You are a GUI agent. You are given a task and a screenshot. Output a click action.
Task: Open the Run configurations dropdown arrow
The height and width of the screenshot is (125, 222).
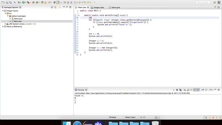(25, 2)
